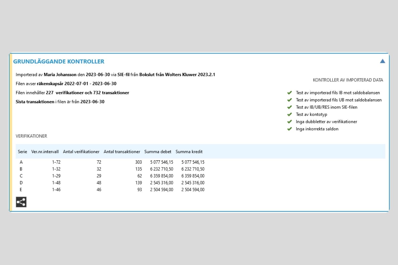
Task: Click checkmark next to Test av kontotyp
Action: click(x=289, y=114)
